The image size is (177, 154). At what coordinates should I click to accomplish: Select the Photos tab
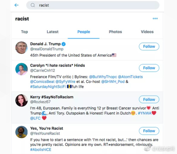(115, 32)
